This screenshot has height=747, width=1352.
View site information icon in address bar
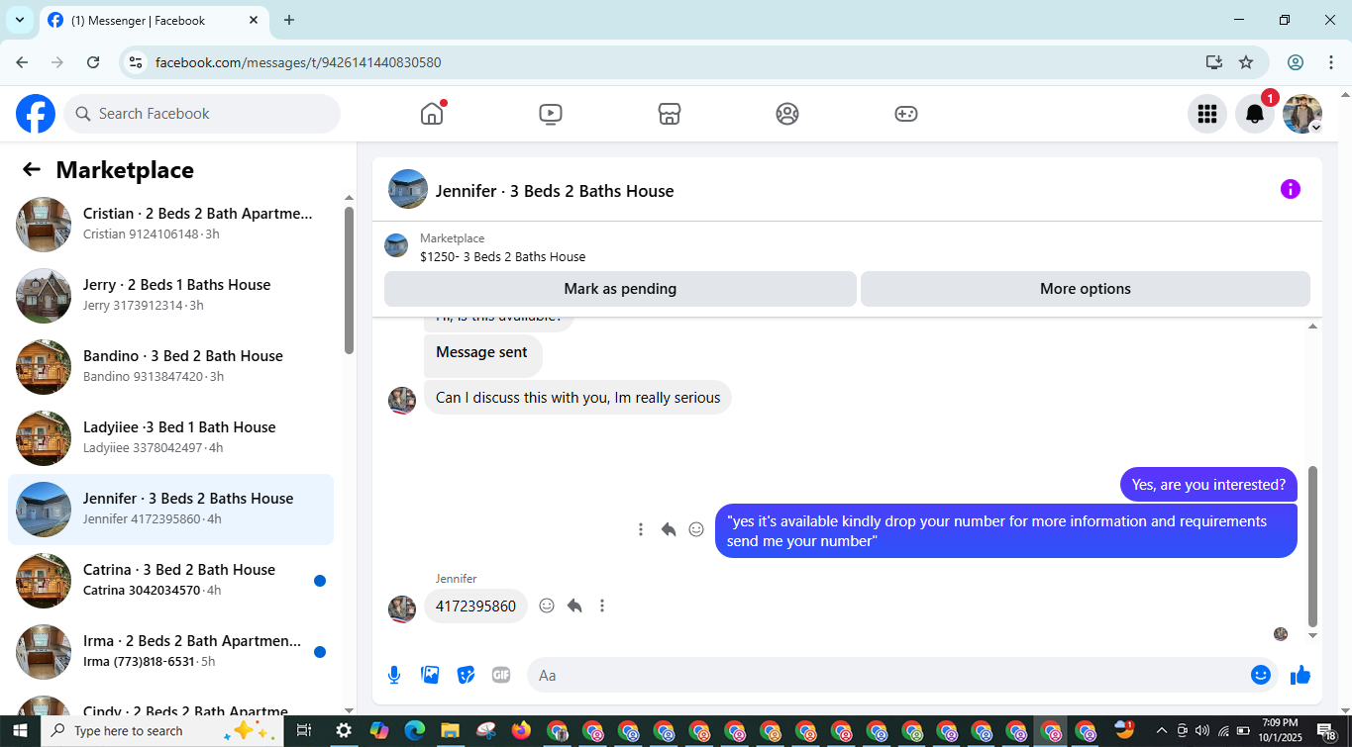point(137,62)
